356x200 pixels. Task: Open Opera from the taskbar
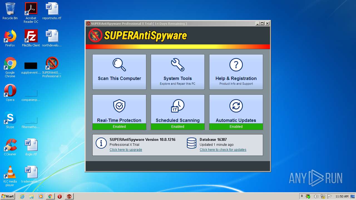tap(60, 196)
